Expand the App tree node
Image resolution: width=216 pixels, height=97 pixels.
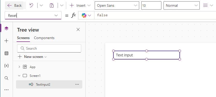click(19, 67)
